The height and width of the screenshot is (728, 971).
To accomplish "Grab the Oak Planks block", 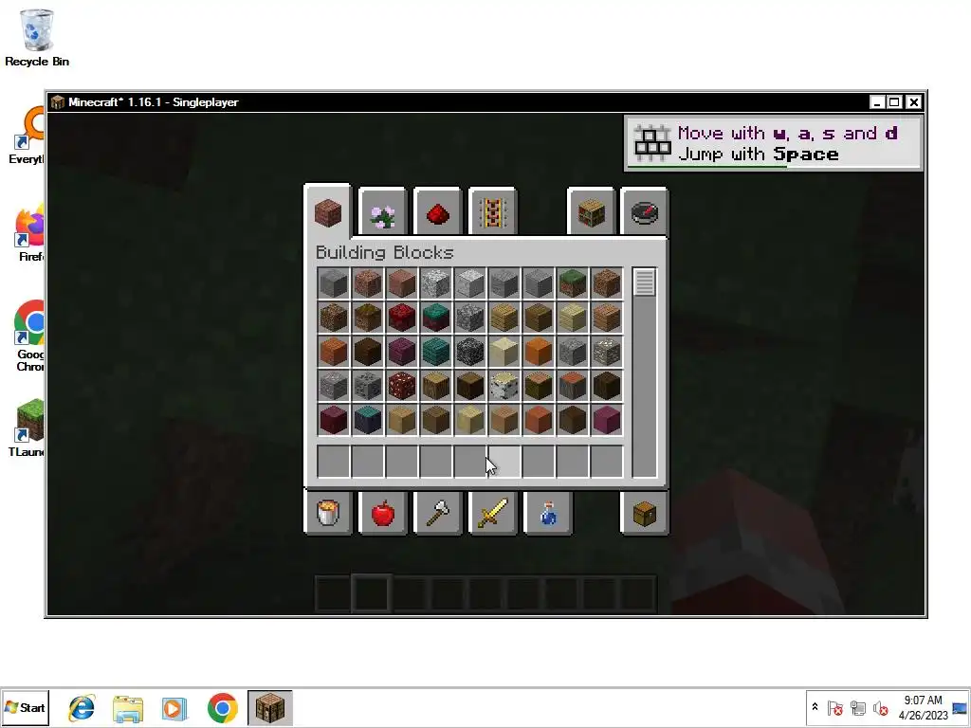I will 504,318.
